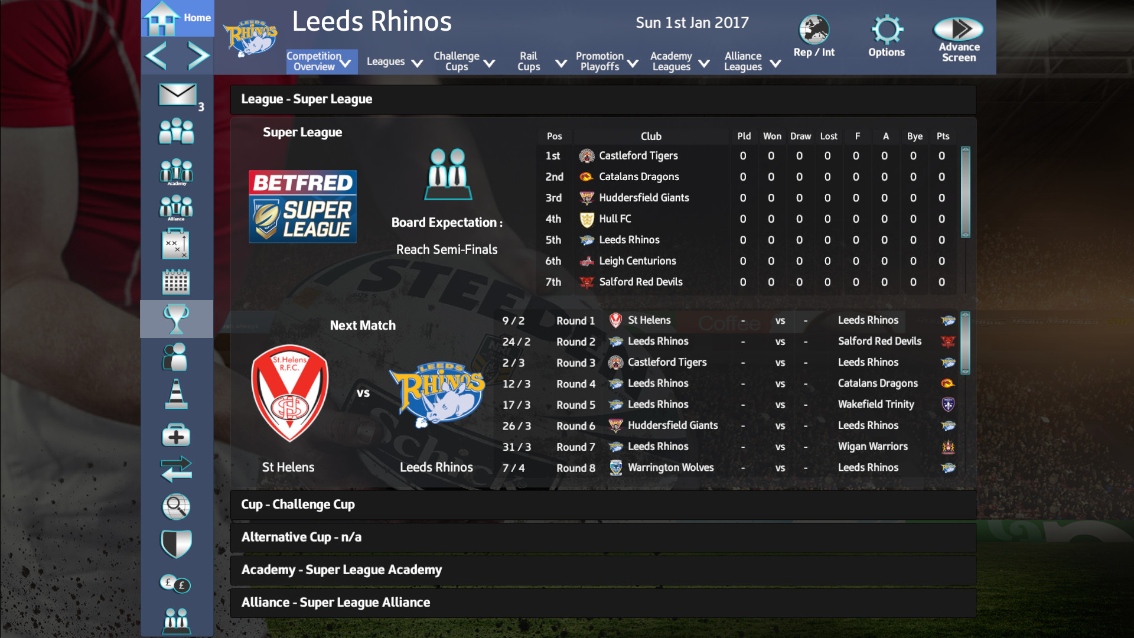Image resolution: width=1134 pixels, height=638 pixels.
Task: Click the Competition Overview tab
Action: [315, 61]
